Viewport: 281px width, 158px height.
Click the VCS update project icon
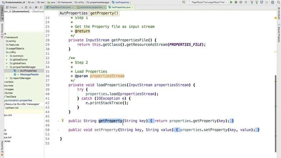(252, 2)
